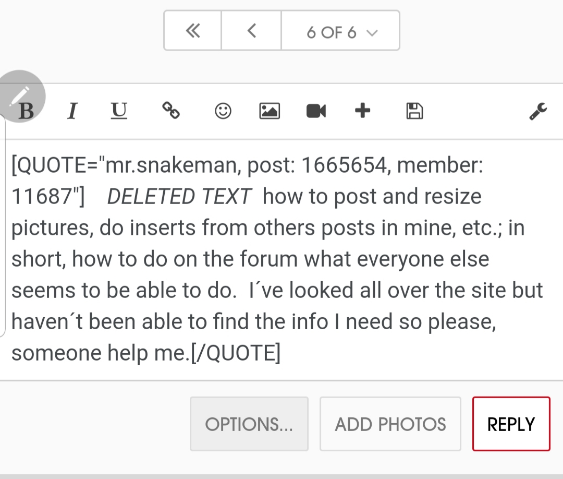Open the plus insert menu
Image resolution: width=563 pixels, height=479 pixels.
click(x=362, y=111)
